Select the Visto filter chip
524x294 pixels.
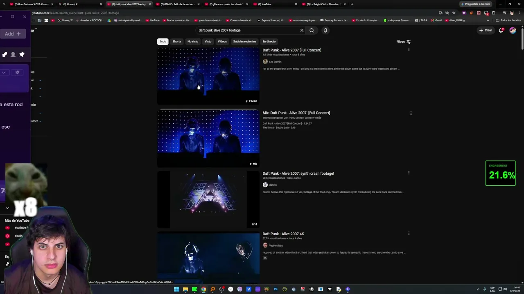click(x=208, y=41)
